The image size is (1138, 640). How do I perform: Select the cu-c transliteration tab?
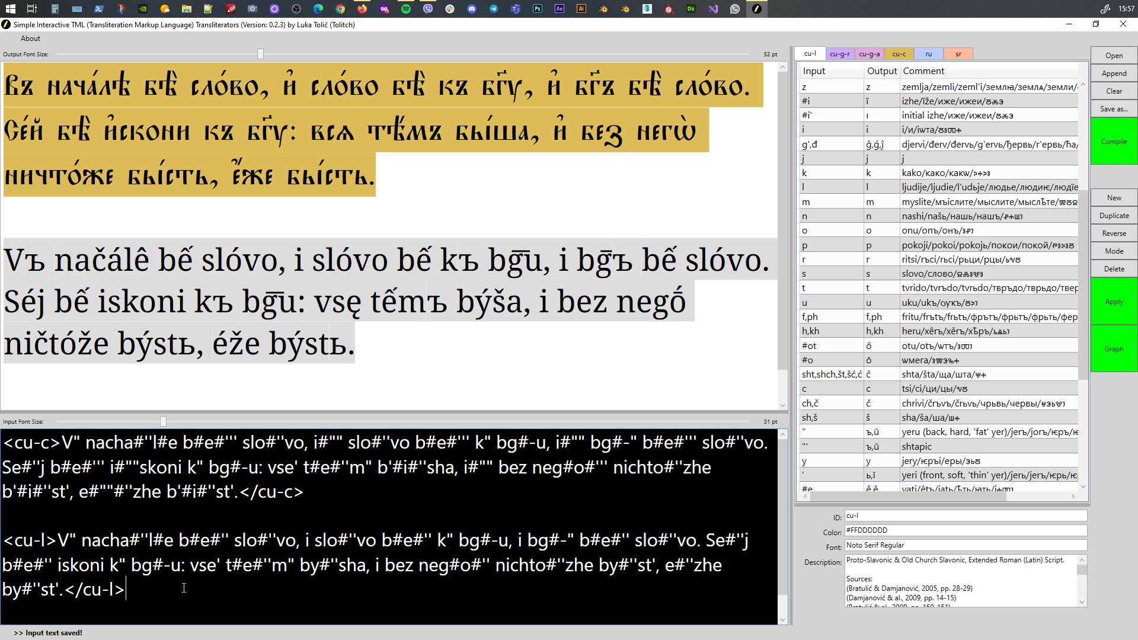click(x=899, y=53)
